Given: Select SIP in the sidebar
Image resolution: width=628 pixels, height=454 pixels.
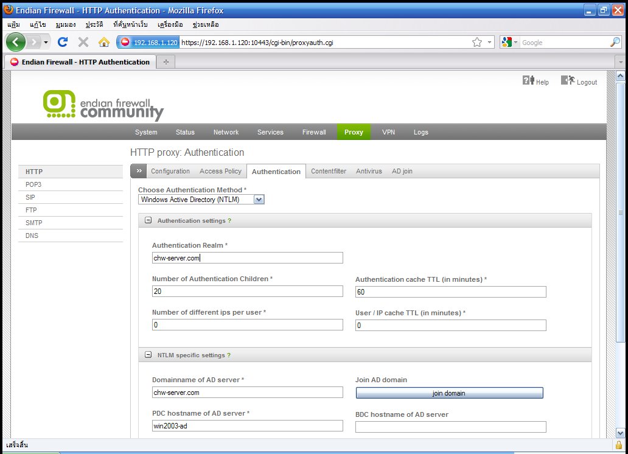Looking at the screenshot, I should point(71,197).
